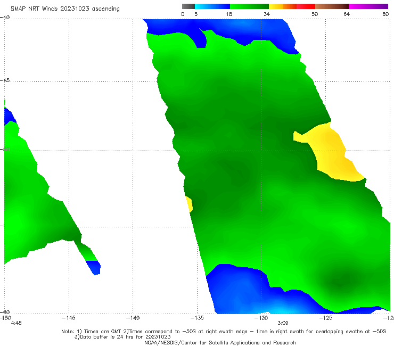Pick the green 18-34 segment of the color bar
The width and height of the screenshot is (394, 346).
249,6
